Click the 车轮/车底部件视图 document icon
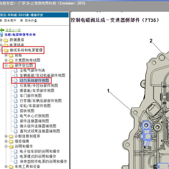Screen dimensions: 169x169 tap(16, 106)
